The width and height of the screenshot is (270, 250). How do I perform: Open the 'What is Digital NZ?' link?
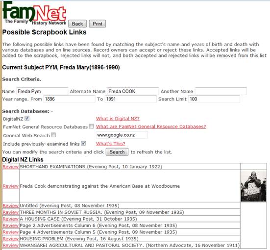click(x=118, y=119)
